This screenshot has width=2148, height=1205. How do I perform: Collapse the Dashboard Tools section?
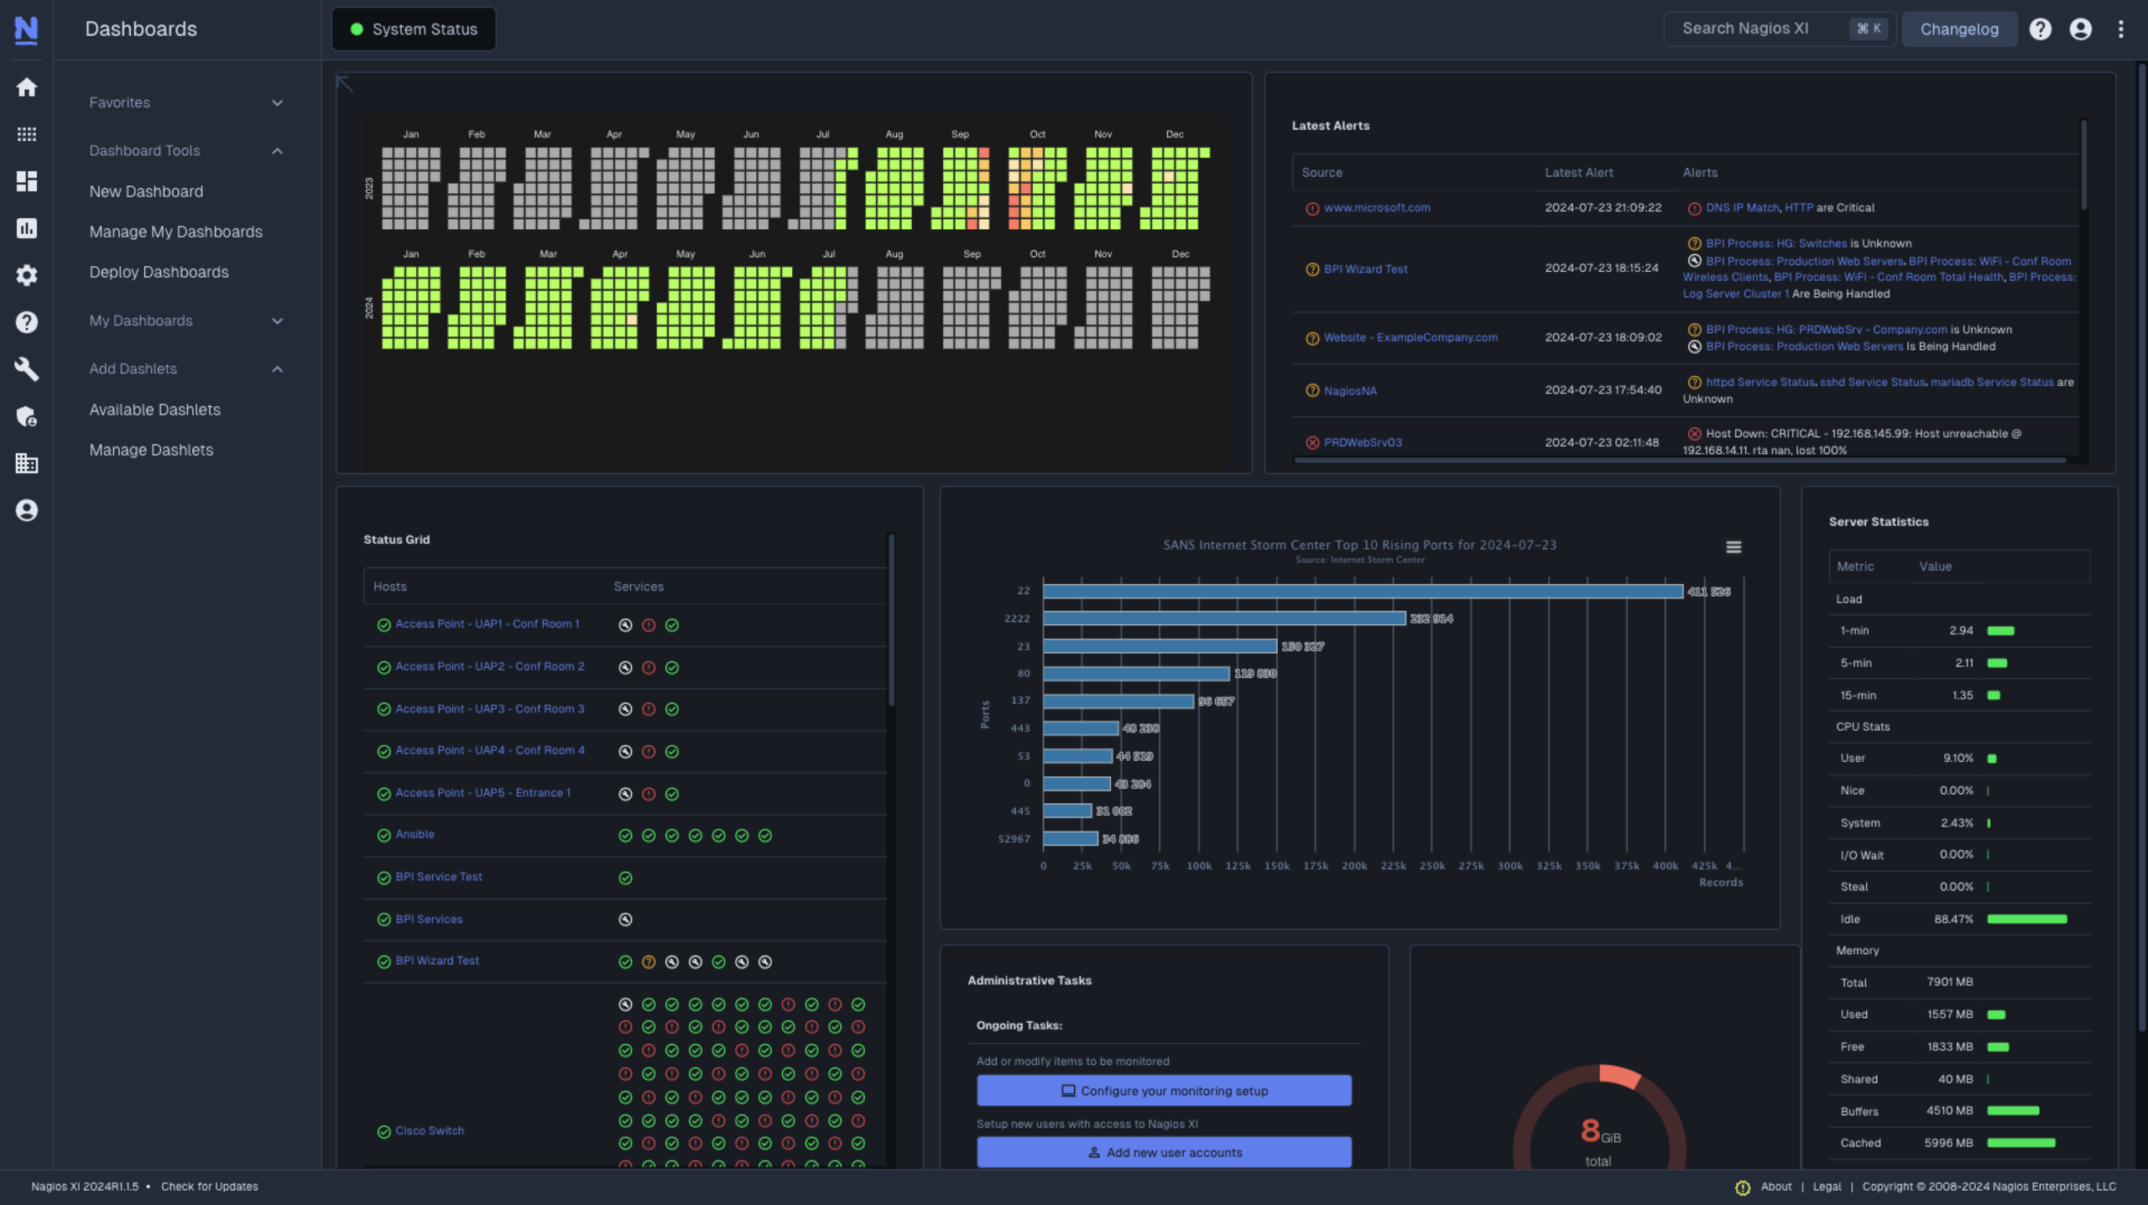(x=278, y=151)
